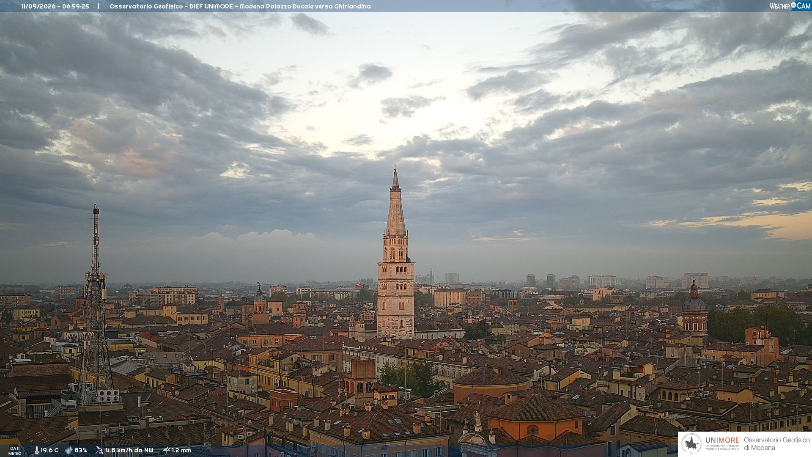Click the WeatherCam logo

[790, 6]
